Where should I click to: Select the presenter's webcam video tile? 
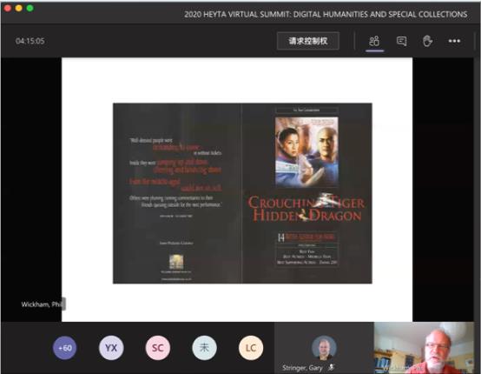pos(425,348)
